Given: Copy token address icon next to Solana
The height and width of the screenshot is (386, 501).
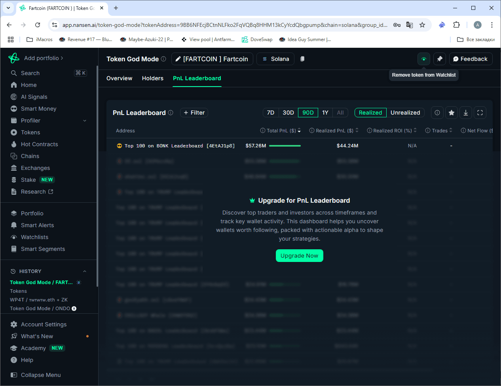Looking at the screenshot, I should click(x=302, y=59).
